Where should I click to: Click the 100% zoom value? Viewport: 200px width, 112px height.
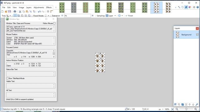click(167, 109)
